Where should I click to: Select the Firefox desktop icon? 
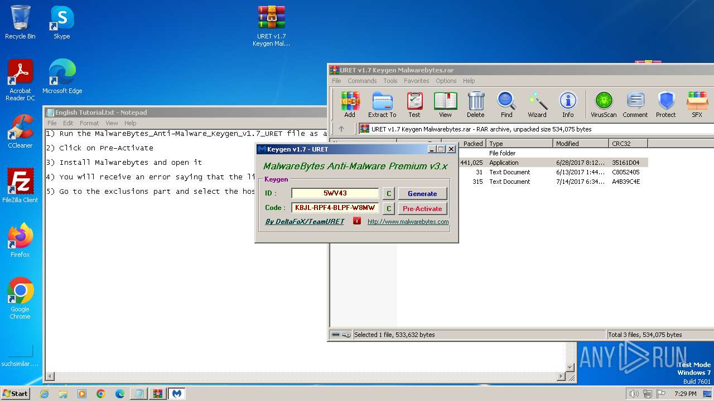pyautogui.click(x=20, y=241)
